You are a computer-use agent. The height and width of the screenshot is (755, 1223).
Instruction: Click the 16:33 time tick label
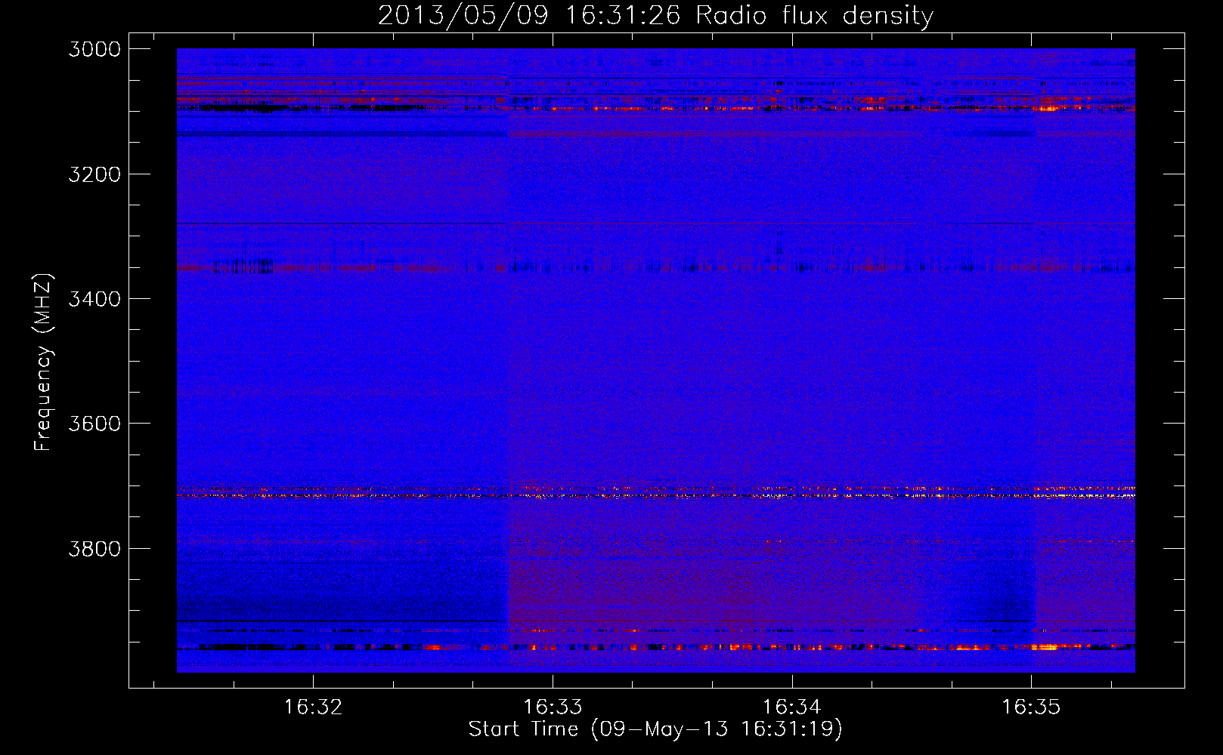coord(553,707)
